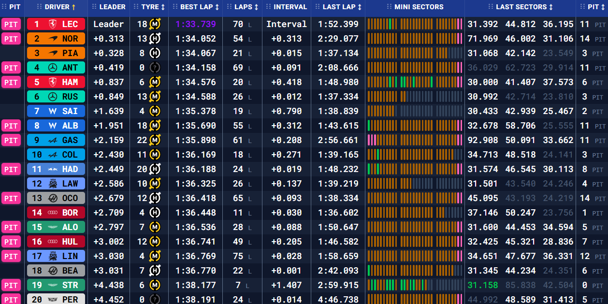Click the McLaren logo beside NOR
608x304 pixels.
(53, 39)
